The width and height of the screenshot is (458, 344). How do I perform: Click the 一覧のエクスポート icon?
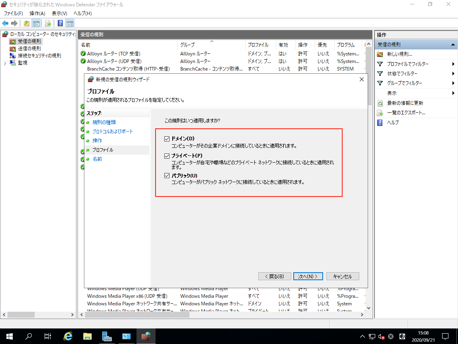(380, 113)
